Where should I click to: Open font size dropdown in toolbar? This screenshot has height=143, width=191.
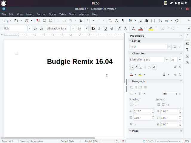pos(86,28)
